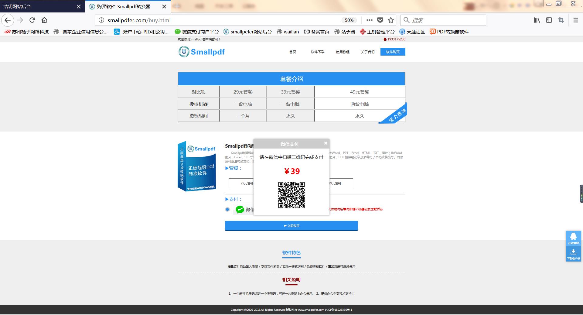Open the Library dropdown menu

tap(537, 20)
